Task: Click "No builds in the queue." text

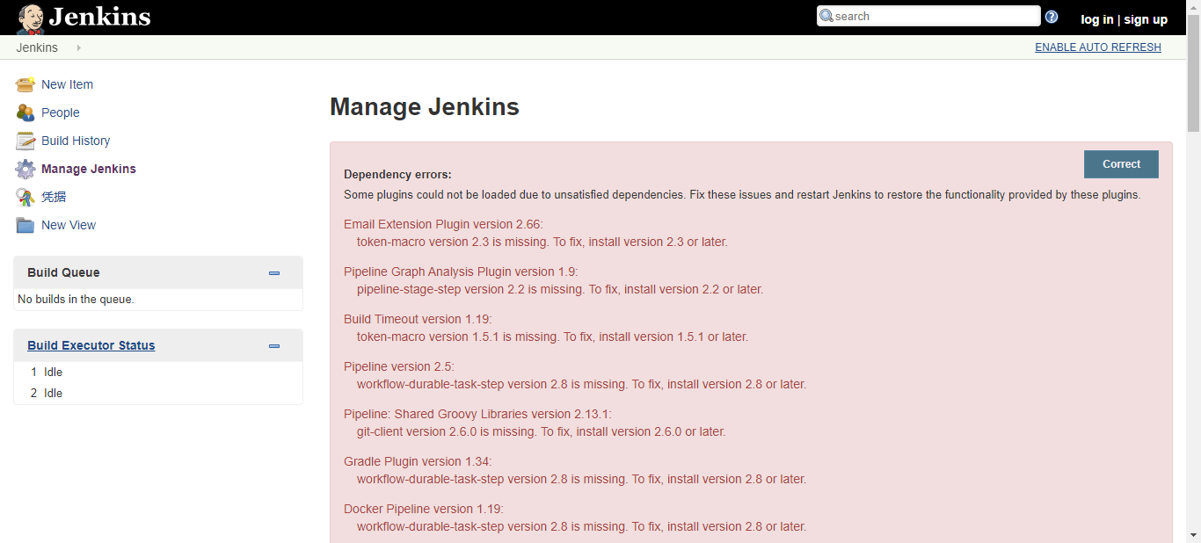Action: (76, 300)
